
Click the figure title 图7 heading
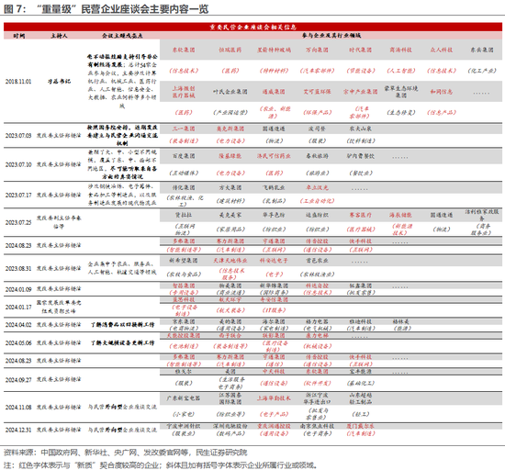point(107,9)
